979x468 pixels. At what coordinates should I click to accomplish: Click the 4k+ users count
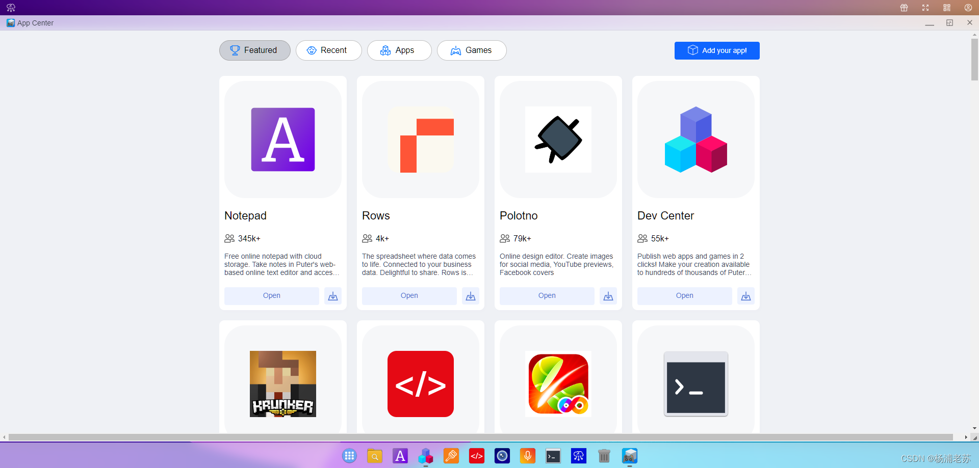(382, 238)
